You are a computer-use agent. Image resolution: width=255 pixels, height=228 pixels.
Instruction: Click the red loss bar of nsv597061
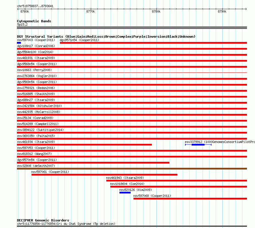[104, 175]
